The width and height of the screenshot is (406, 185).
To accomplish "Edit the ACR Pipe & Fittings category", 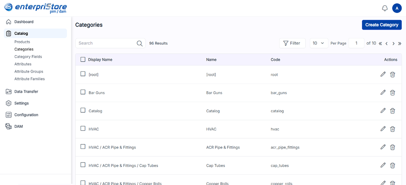I will coord(383,147).
